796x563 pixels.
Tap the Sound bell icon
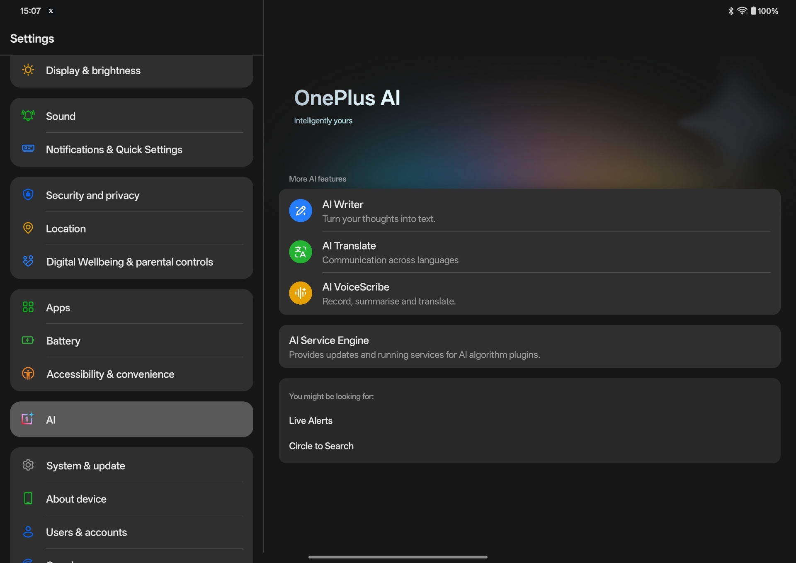[x=28, y=116]
